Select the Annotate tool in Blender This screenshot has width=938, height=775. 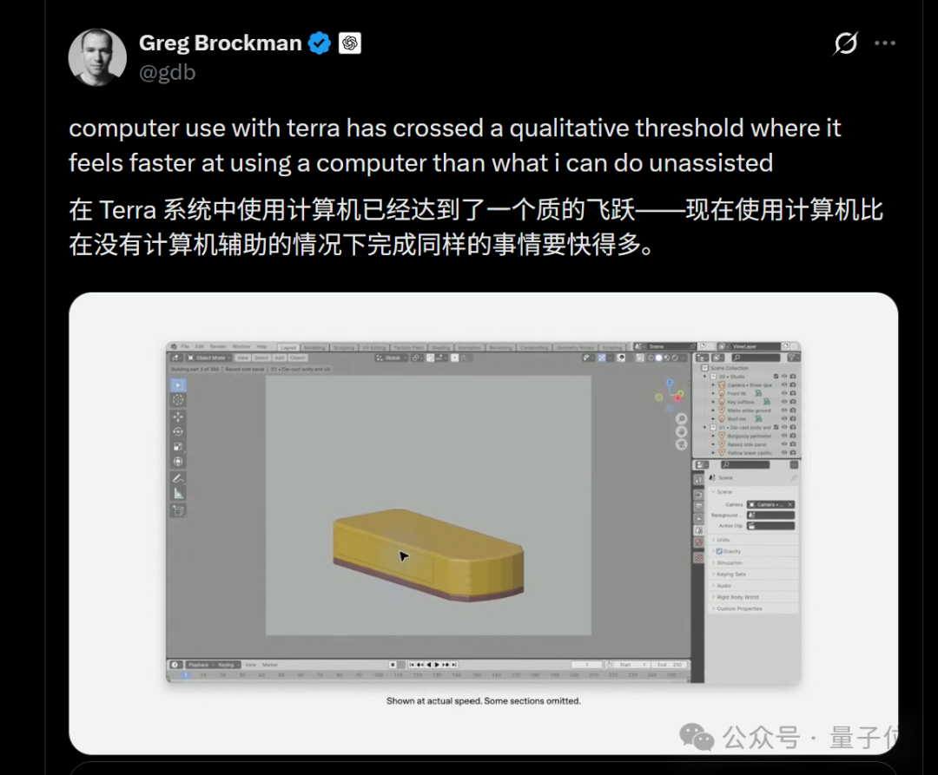coord(178,478)
